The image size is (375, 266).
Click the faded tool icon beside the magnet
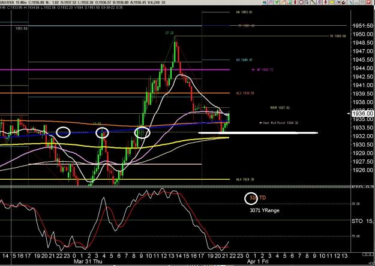[x=350, y=2]
